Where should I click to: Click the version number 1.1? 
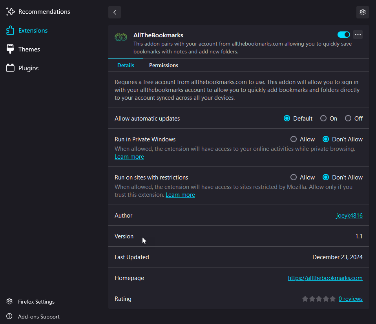coord(359,236)
